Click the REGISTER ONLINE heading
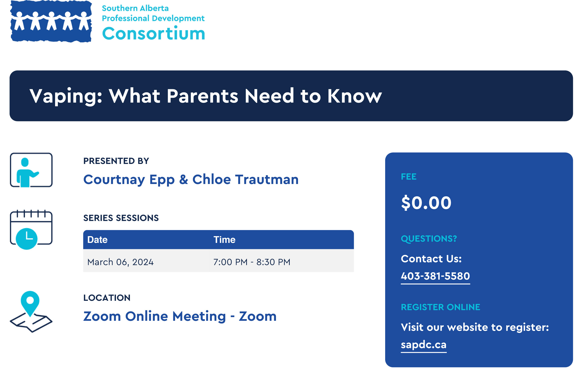The height and width of the screenshot is (374, 585). tap(441, 307)
